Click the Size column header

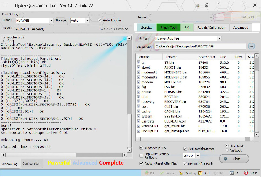coord(225,57)
